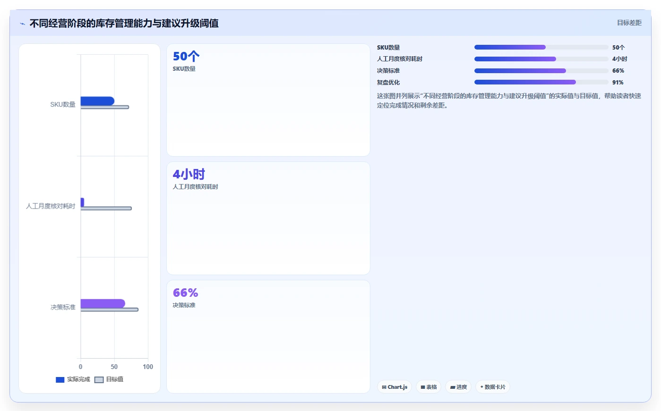The height and width of the screenshot is (411, 661).
Task: Click the 决策标准 purple actual bar
Action: [103, 303]
